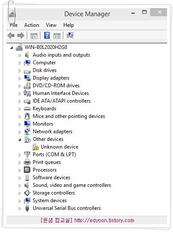Screen dimensions: 173x232
Task: Click the blue Help question-mark icon
Action: pos(47,35)
